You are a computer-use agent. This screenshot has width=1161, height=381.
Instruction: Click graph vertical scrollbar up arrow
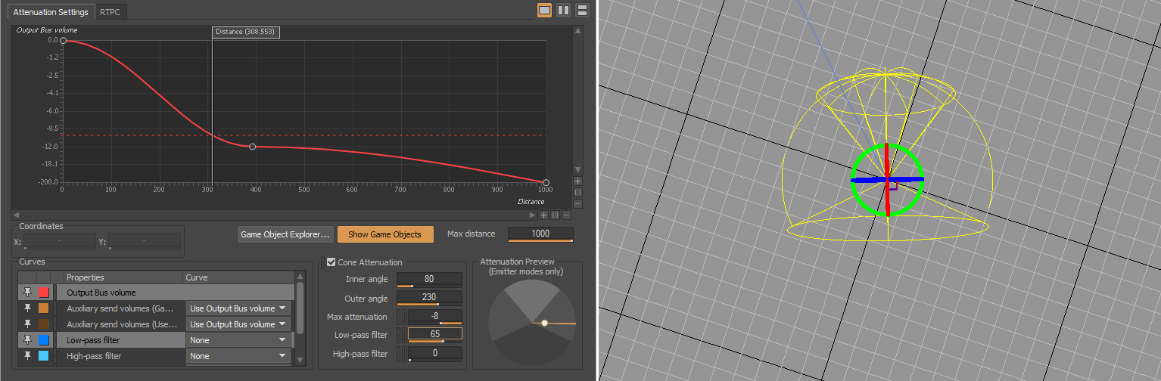pos(578,31)
